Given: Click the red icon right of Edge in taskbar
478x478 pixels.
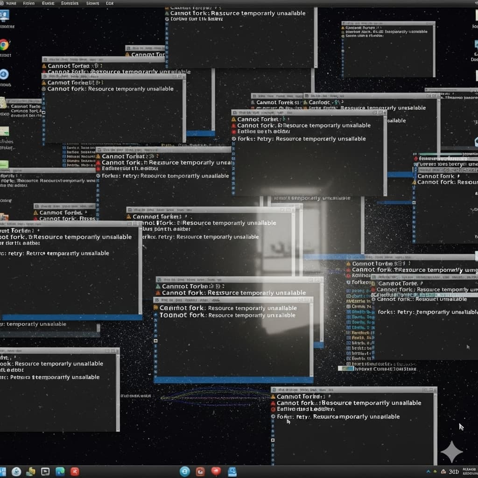Looking at the screenshot, I should [x=75, y=471].
